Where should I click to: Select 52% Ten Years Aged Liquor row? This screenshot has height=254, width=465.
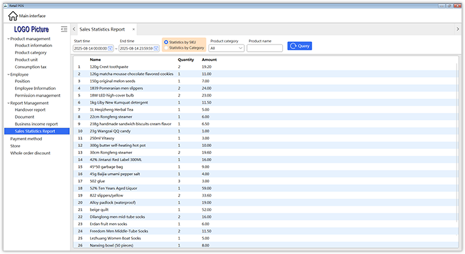(265, 188)
